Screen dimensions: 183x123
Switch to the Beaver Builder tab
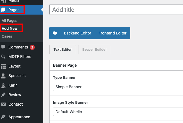point(94,50)
